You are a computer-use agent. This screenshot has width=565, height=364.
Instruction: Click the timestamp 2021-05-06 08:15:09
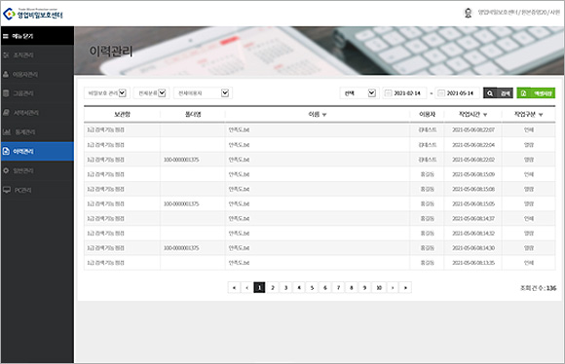click(x=473, y=174)
